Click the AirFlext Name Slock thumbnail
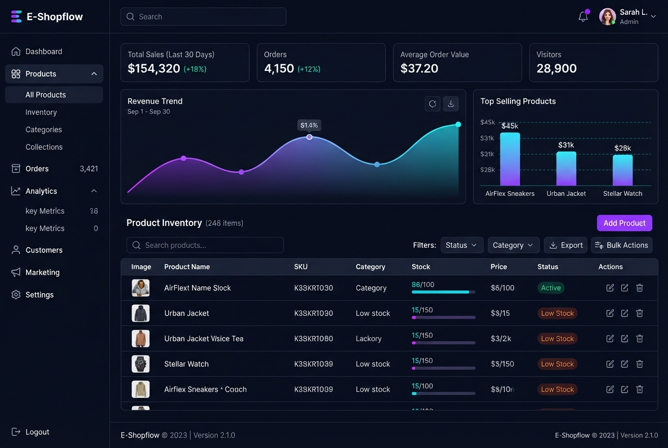This screenshot has width=668, height=448. (141, 288)
